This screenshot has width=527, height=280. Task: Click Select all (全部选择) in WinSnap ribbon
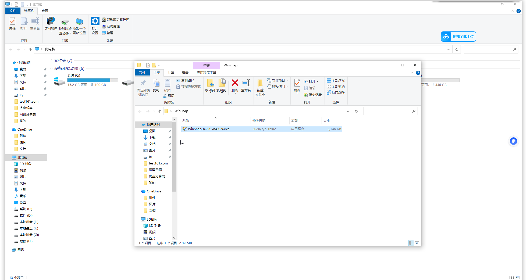(336, 81)
